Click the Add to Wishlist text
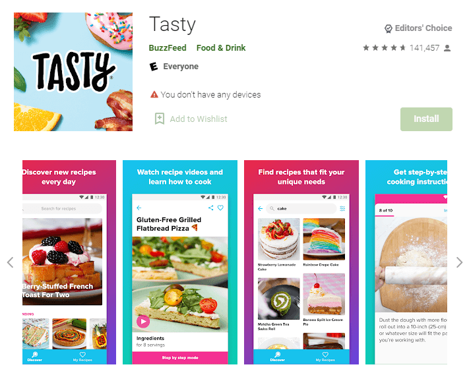 pos(199,119)
